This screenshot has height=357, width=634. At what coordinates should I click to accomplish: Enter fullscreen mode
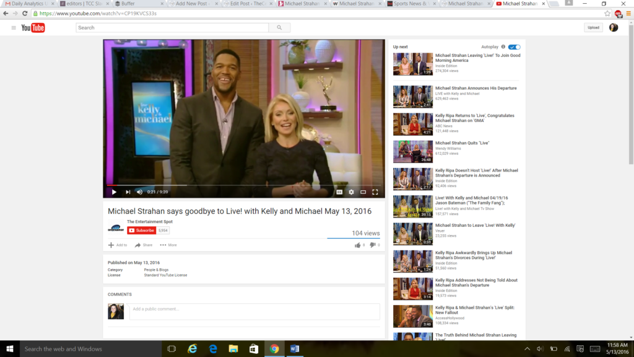coord(375,192)
